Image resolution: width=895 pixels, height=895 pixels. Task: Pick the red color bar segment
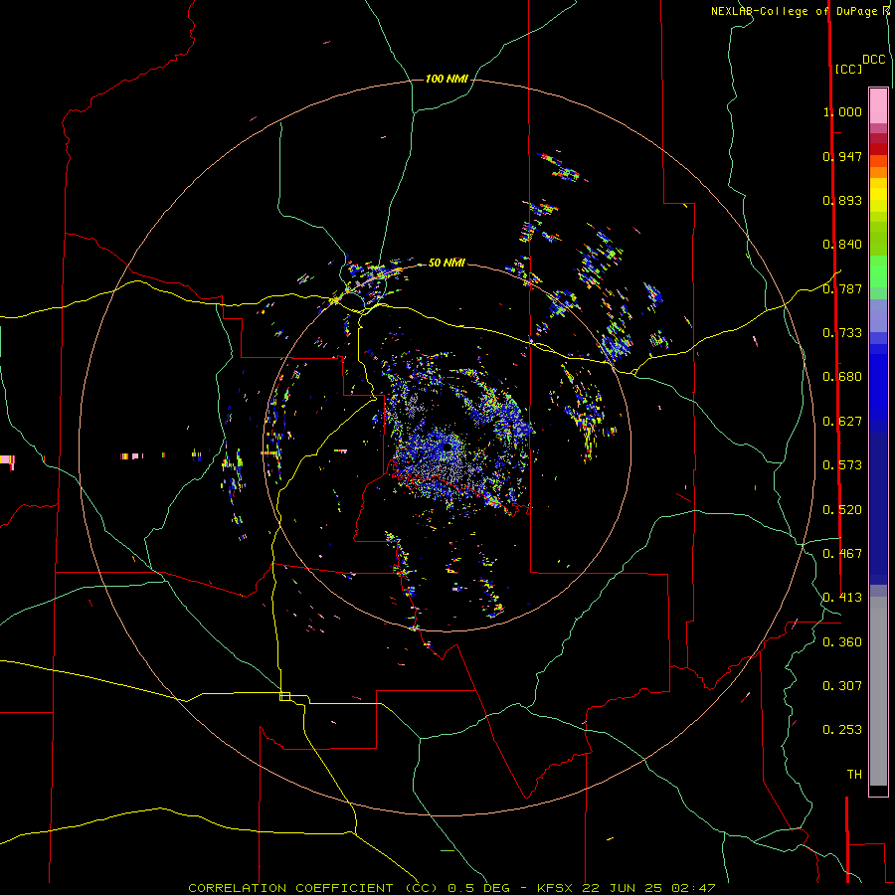pyautogui.click(x=878, y=149)
